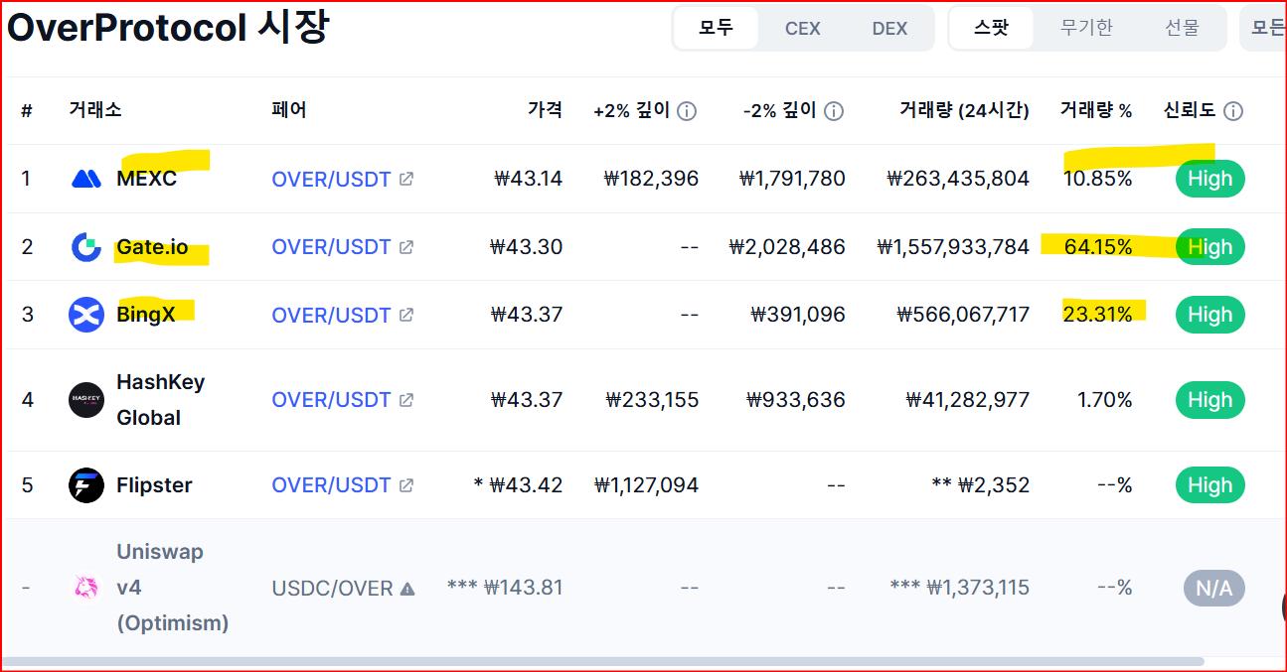
Task: Click Flipster +2% depth ₩1,127,094
Action: click(x=646, y=485)
